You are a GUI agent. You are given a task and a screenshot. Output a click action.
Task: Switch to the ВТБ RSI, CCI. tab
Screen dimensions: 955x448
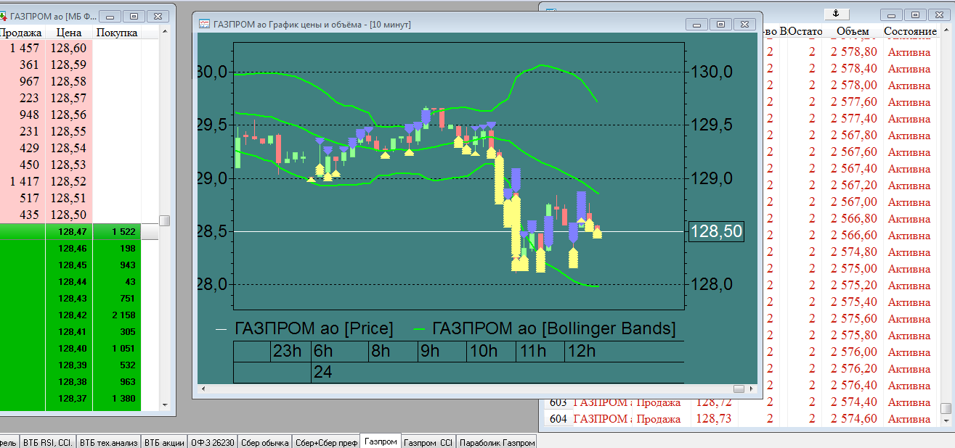tap(47, 442)
